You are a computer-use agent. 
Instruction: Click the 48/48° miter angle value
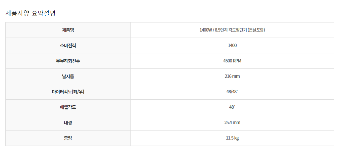coord(232,92)
